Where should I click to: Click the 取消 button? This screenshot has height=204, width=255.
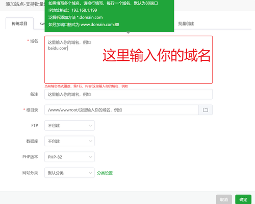click(x=224, y=199)
